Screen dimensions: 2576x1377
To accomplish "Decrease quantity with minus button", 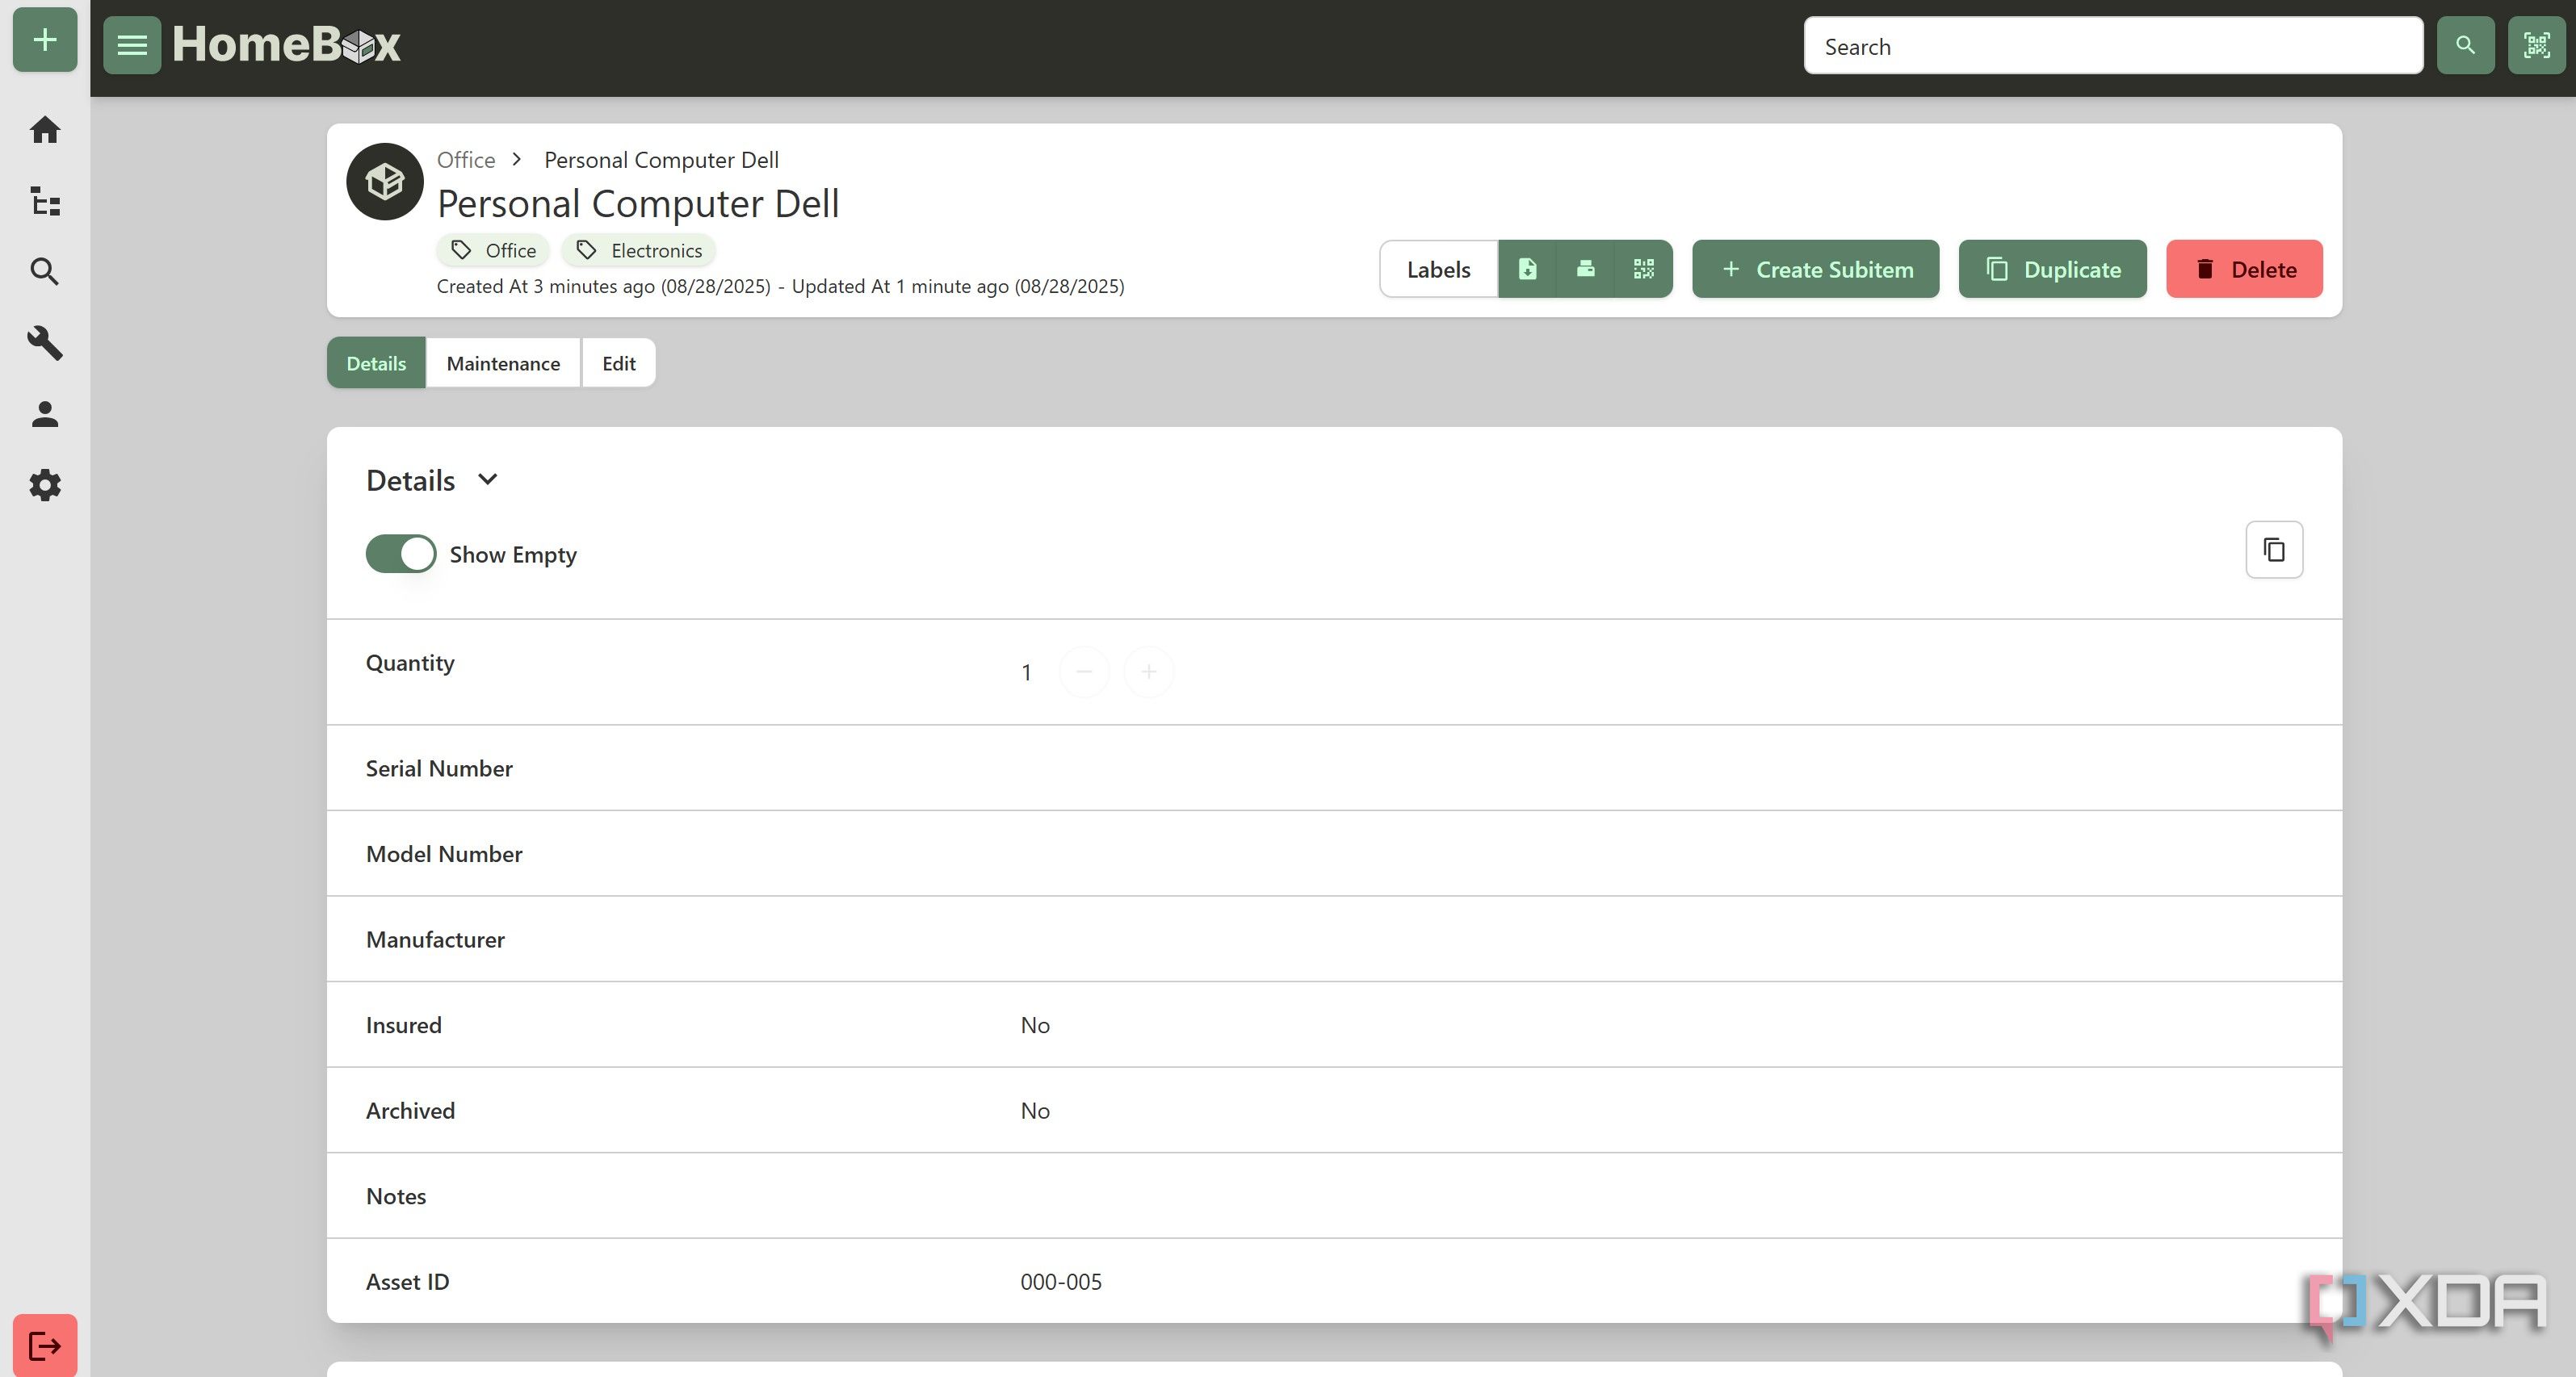I will (1084, 672).
